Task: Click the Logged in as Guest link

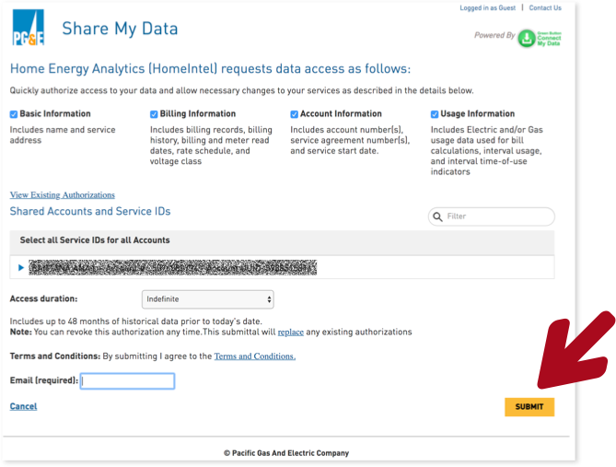Action: [x=487, y=8]
